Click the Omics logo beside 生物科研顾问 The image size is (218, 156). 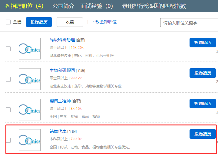click(x=29, y=79)
